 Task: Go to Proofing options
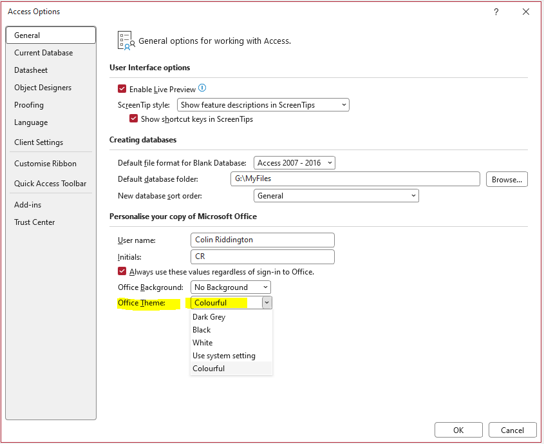(x=51, y=105)
